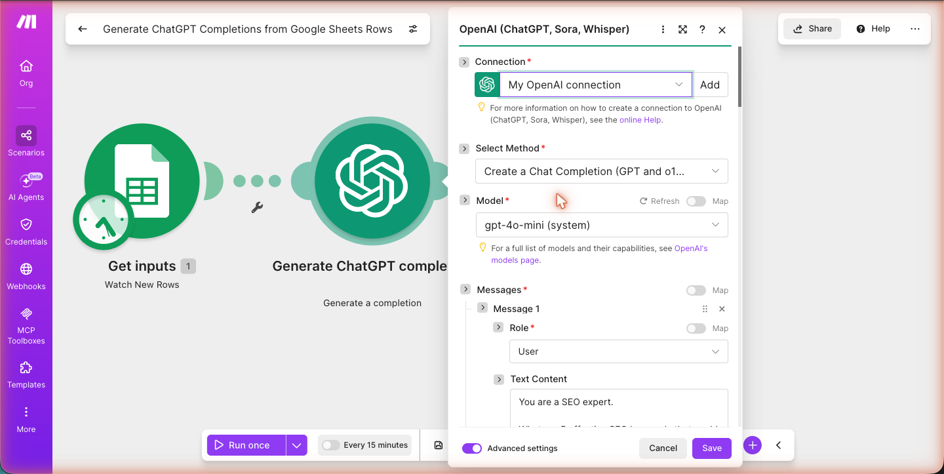Click the back arrow beside scenario title
Screen dimensions: 944x474
pyautogui.click(x=83, y=29)
